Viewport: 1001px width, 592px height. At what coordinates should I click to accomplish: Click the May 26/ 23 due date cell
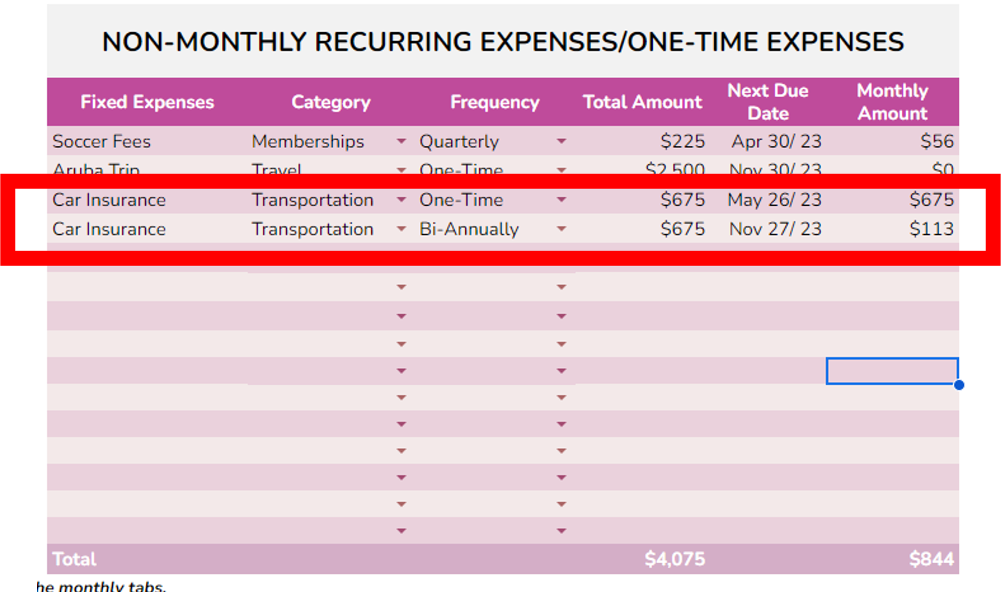tap(774, 200)
